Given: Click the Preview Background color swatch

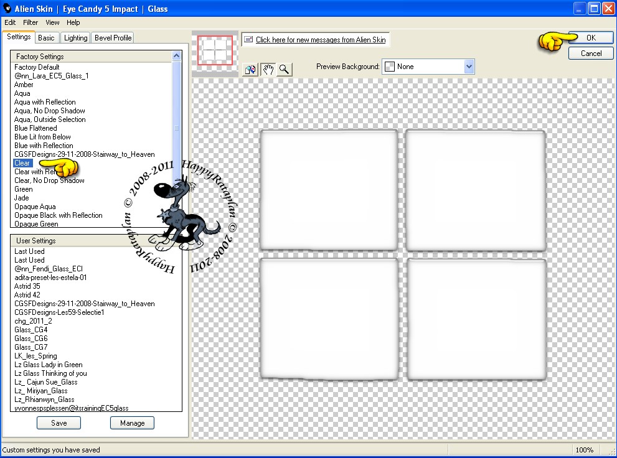Looking at the screenshot, I should pyautogui.click(x=390, y=67).
